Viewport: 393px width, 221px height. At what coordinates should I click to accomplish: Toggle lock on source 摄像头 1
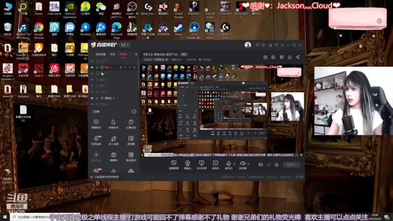(97, 98)
